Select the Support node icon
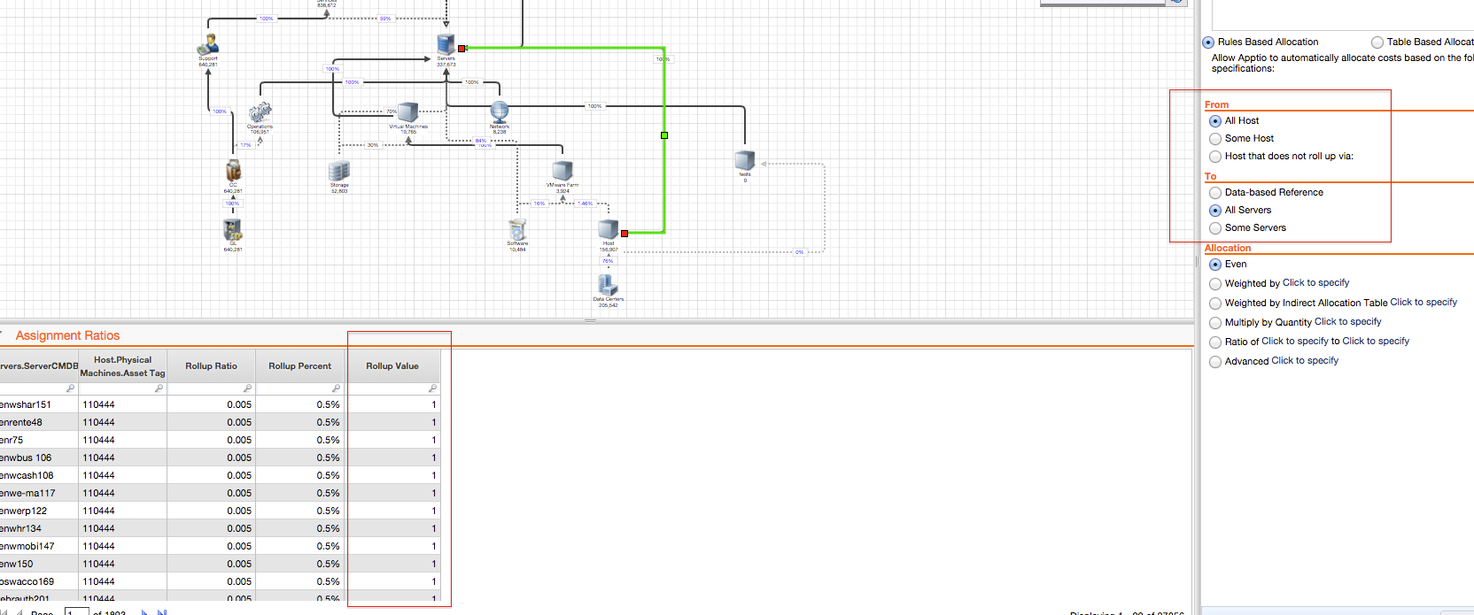 (x=208, y=44)
